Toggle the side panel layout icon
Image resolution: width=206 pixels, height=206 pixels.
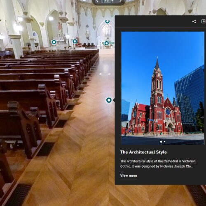tap(203, 21)
